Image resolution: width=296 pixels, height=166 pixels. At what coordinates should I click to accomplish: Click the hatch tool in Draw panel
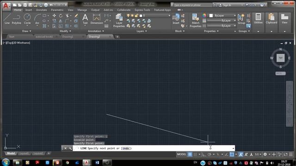click(44, 26)
